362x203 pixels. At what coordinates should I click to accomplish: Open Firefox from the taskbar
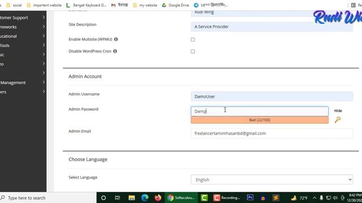point(158,198)
